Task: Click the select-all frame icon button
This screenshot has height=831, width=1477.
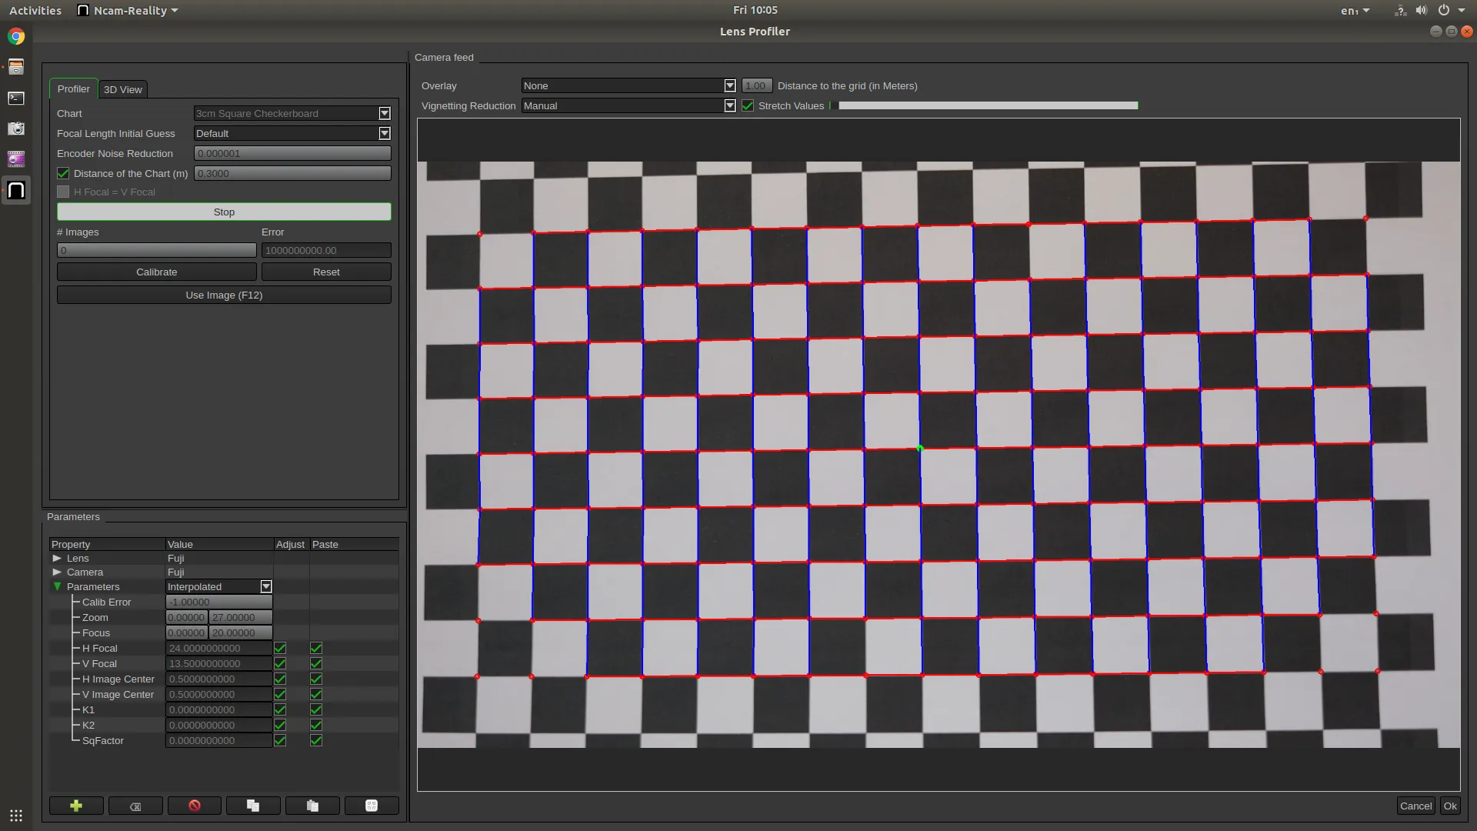Action: [372, 806]
